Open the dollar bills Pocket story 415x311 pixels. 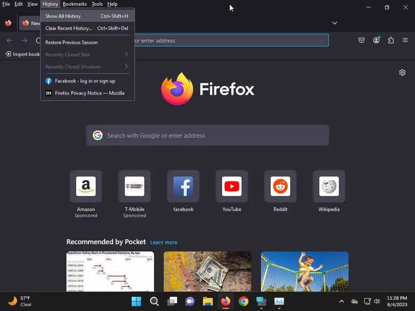pyautogui.click(x=207, y=272)
